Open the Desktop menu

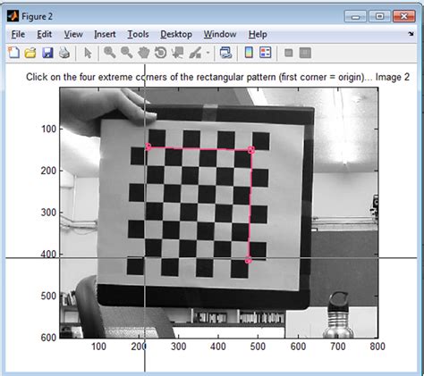[x=176, y=35]
